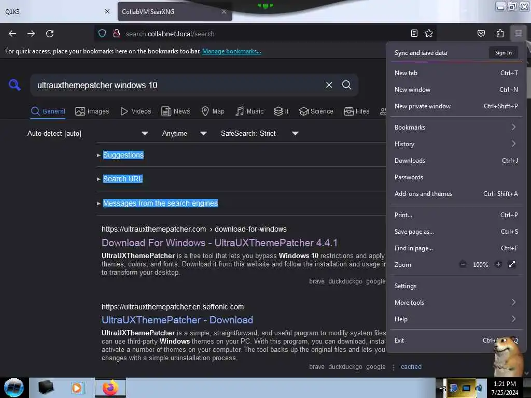The height and width of the screenshot is (398, 531).
Task: Go back using the browser back arrow
Action: click(x=12, y=34)
